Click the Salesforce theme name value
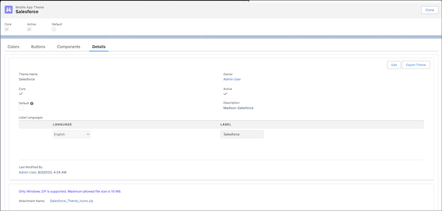The height and width of the screenshot is (211, 442). [x=27, y=79]
